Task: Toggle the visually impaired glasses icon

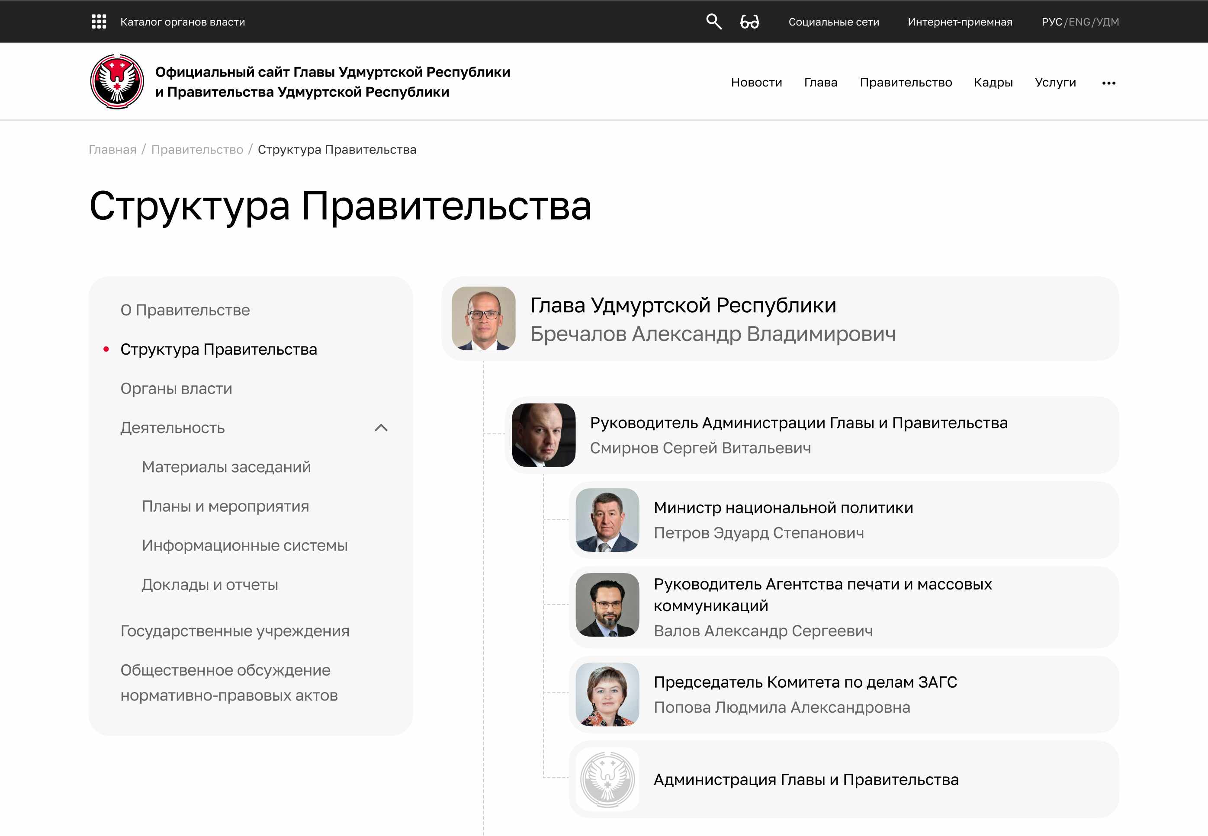Action: 749,22
